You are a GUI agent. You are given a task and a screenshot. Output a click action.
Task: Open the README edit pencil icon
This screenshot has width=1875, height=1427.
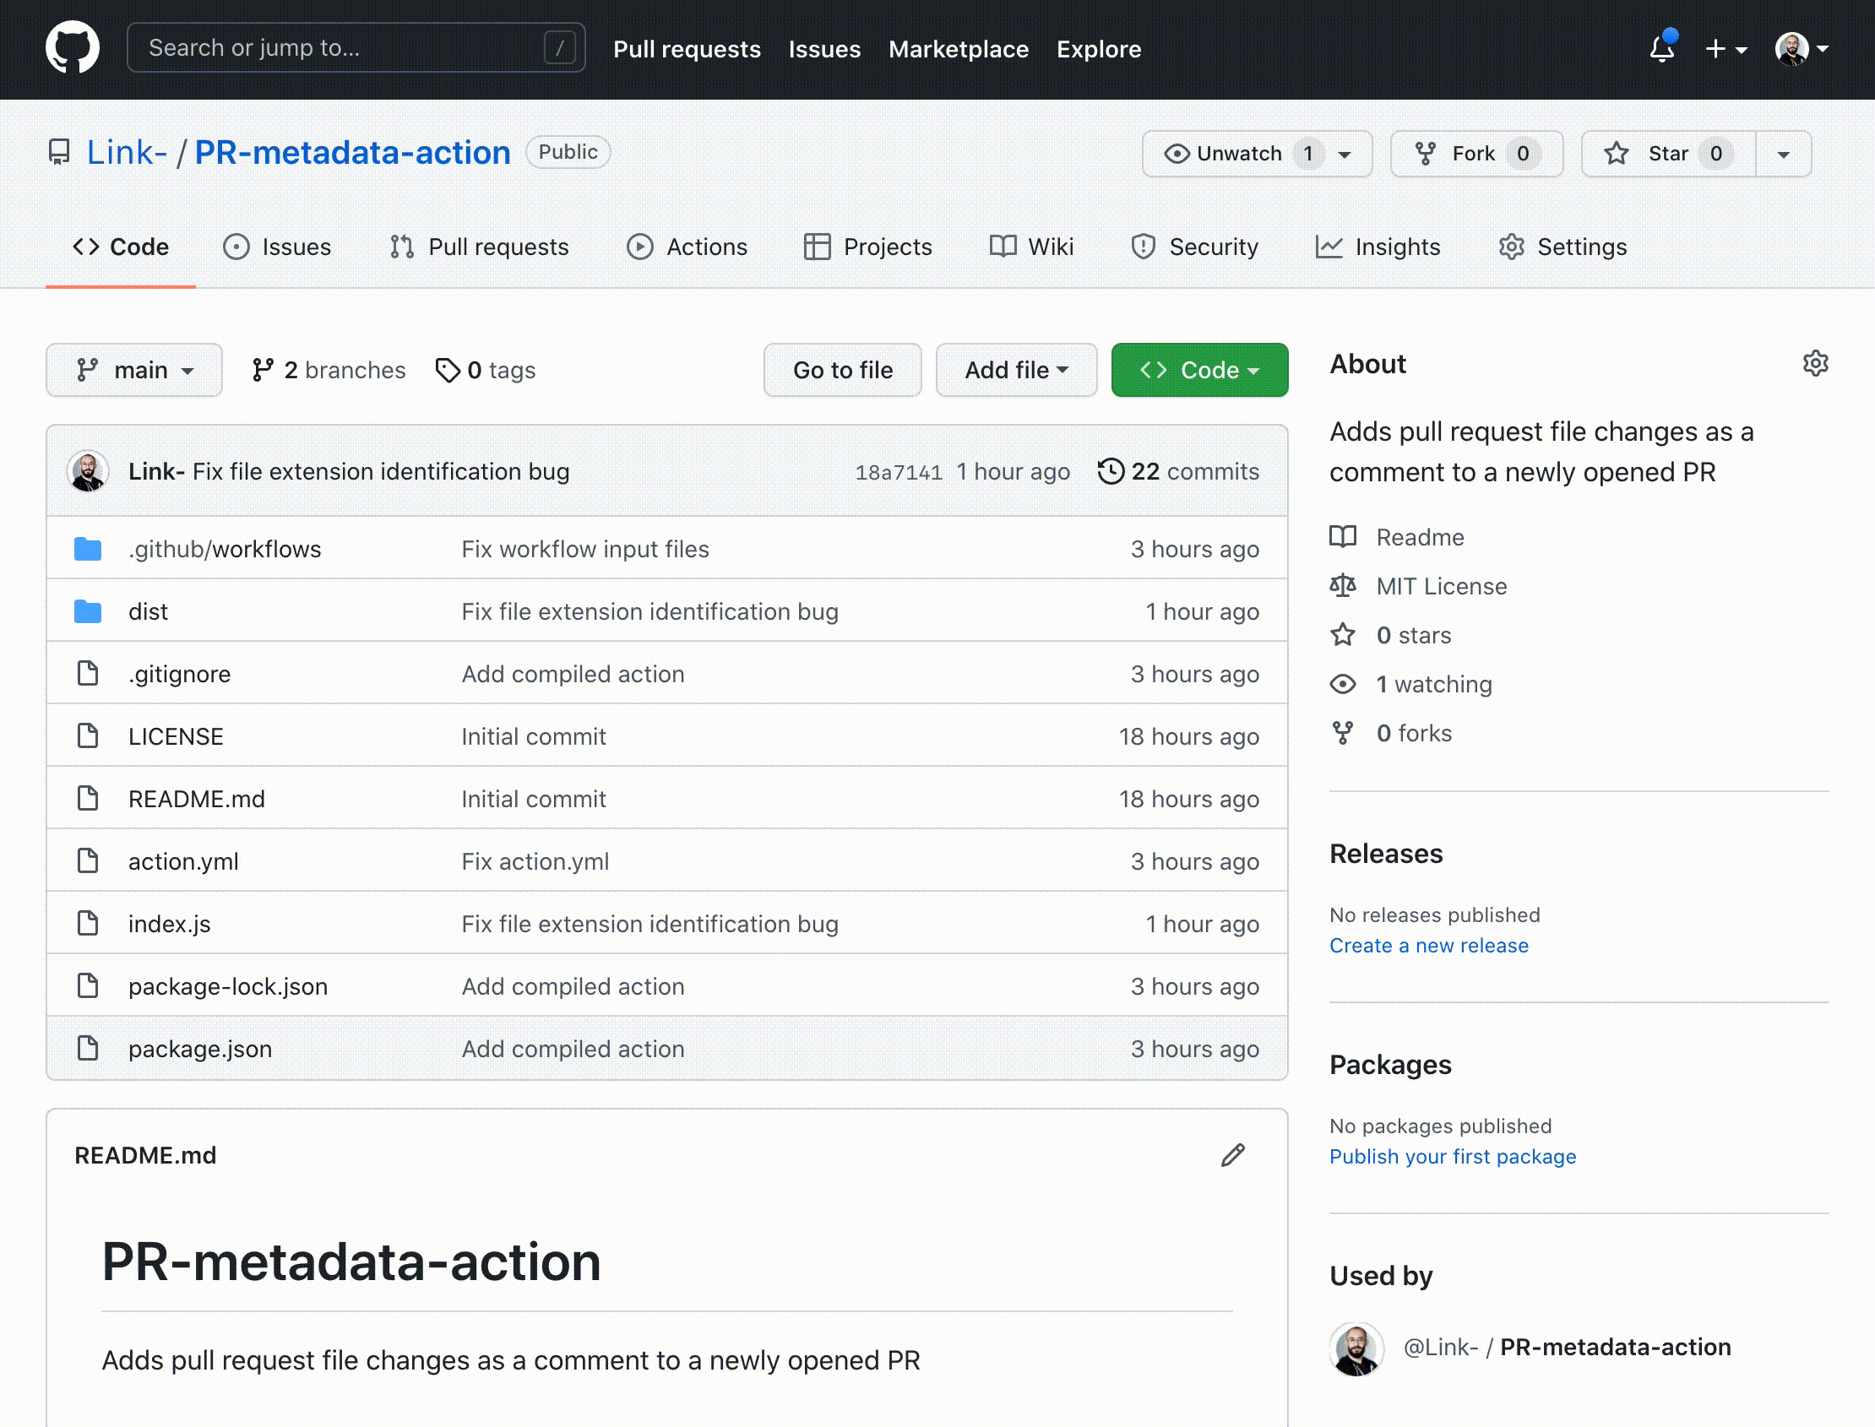[1234, 1154]
